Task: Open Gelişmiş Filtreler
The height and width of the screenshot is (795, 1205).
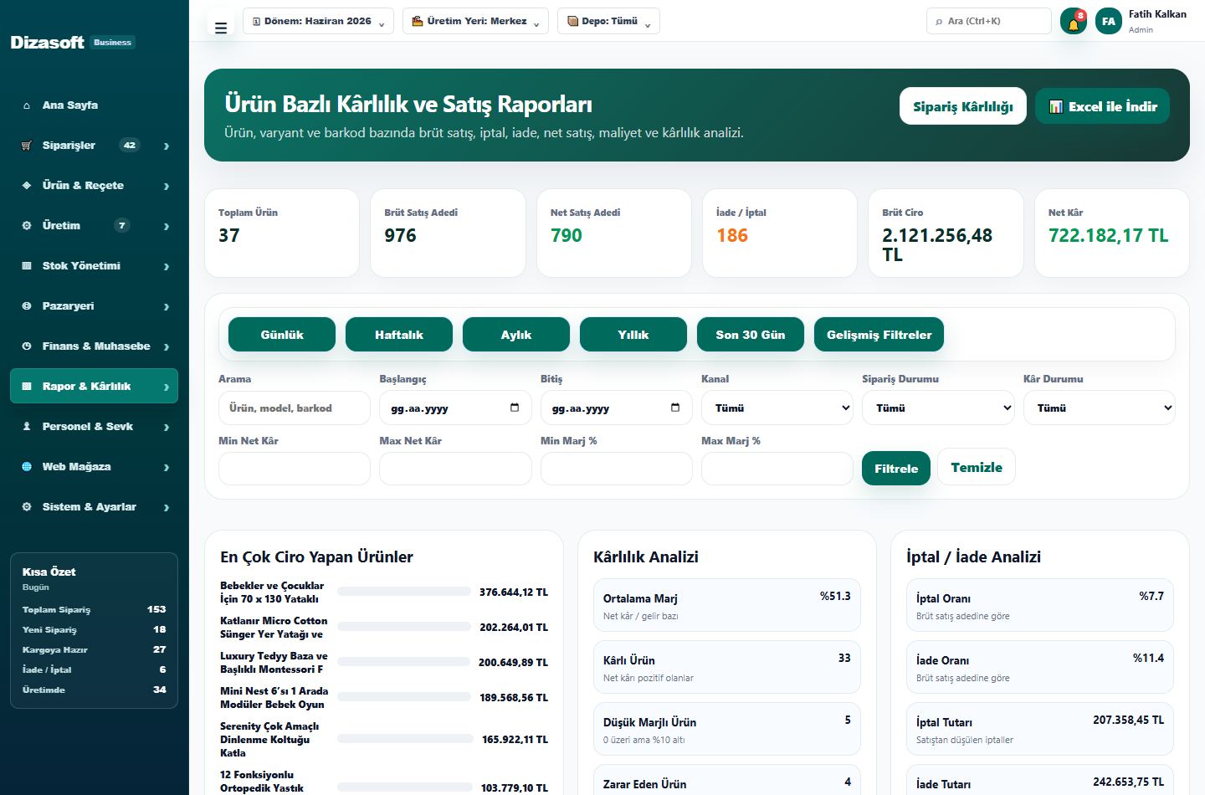Action: point(879,335)
